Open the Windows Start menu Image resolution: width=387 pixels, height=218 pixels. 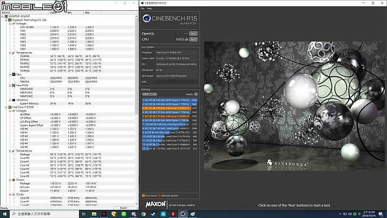click(5, 214)
